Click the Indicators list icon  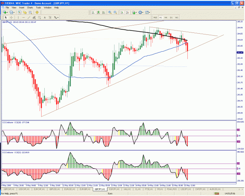(x=134, y=12)
